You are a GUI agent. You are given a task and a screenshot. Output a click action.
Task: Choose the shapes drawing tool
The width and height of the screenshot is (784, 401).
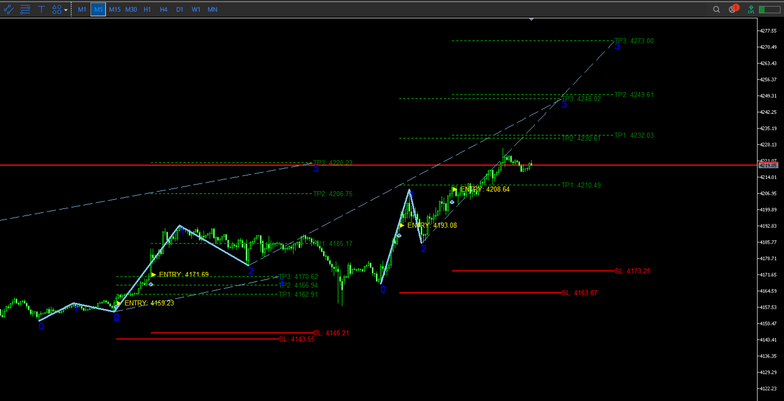57,9
